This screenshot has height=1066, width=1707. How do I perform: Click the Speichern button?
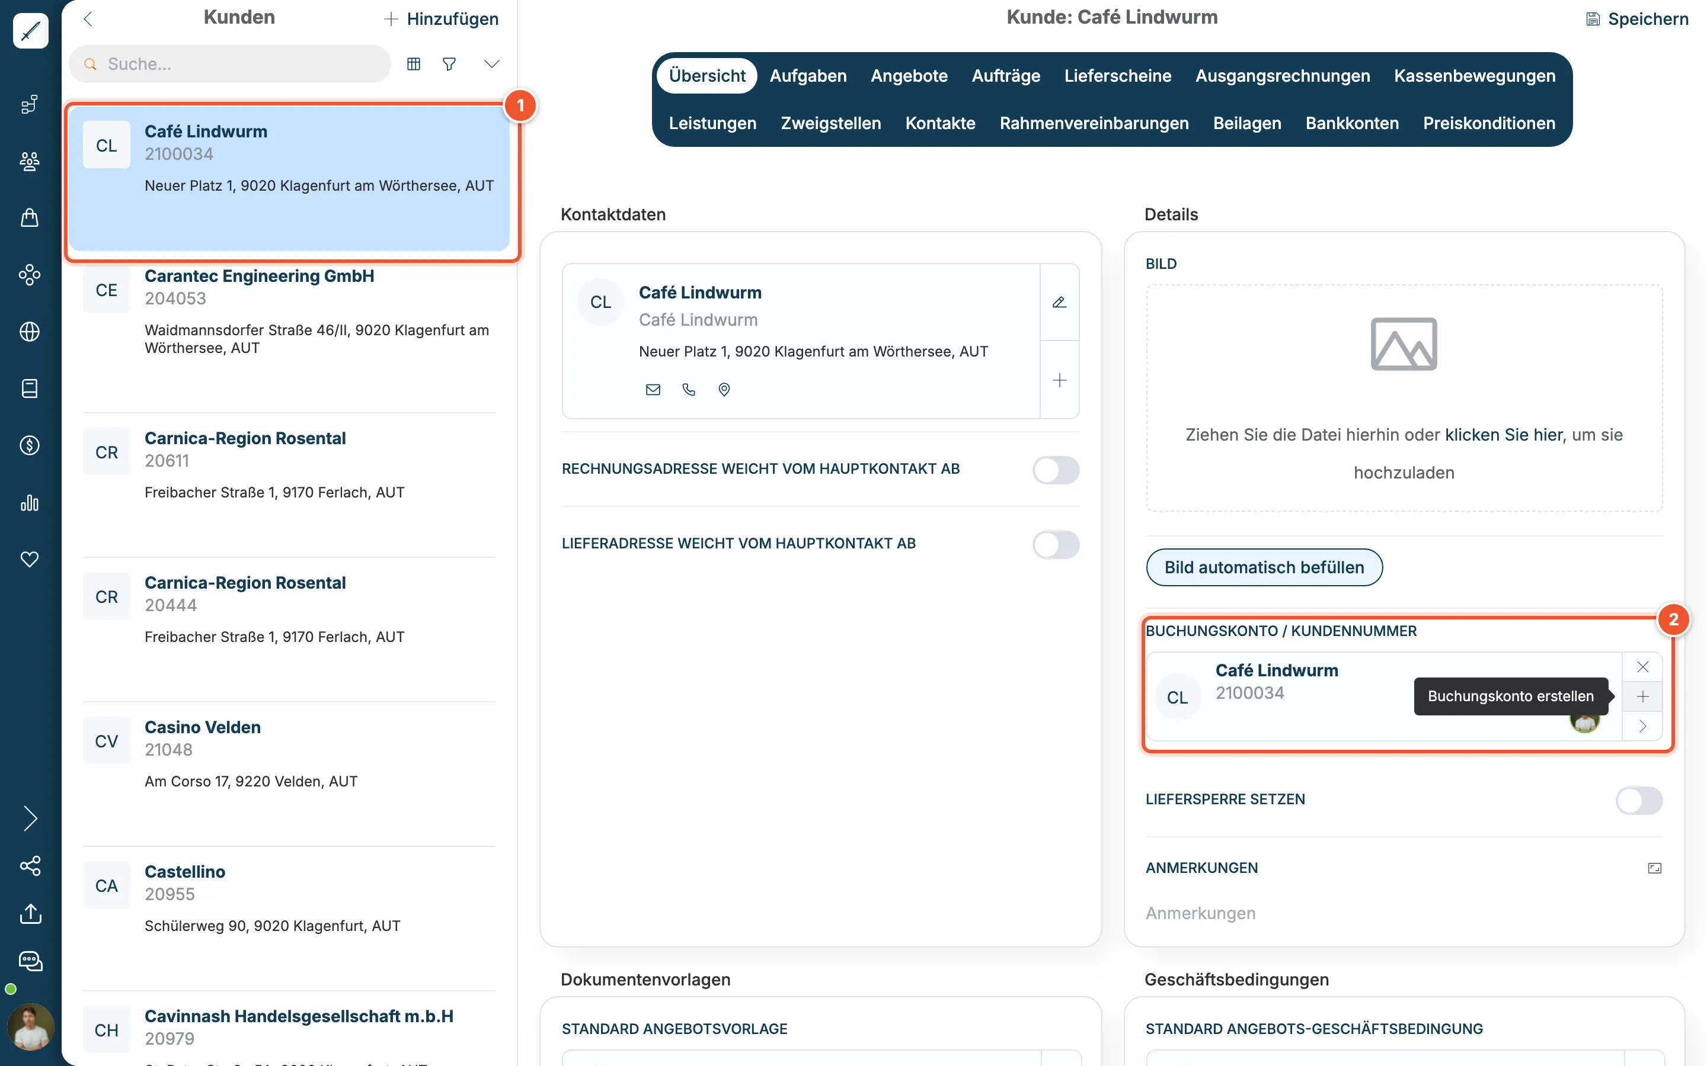coord(1636,19)
